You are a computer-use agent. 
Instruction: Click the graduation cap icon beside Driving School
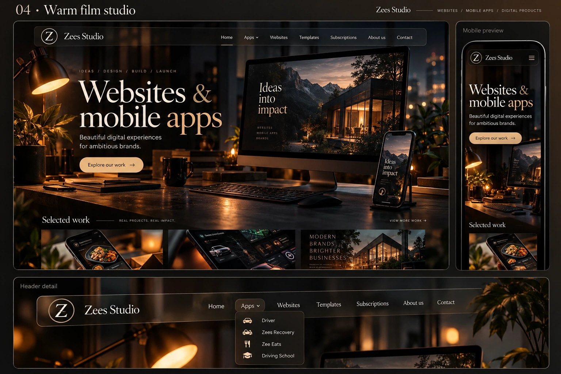pyautogui.click(x=248, y=355)
